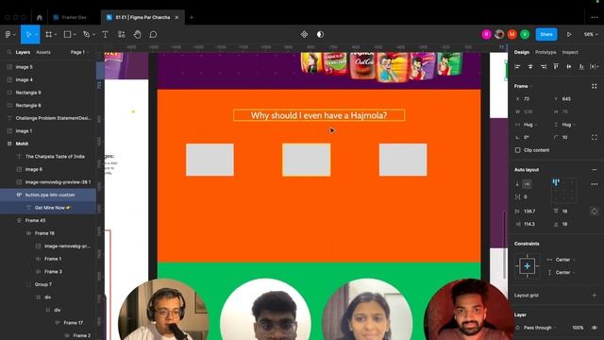The height and width of the screenshot is (340, 604).
Task: Click the green V collaborator avatar
Action: pos(525,34)
